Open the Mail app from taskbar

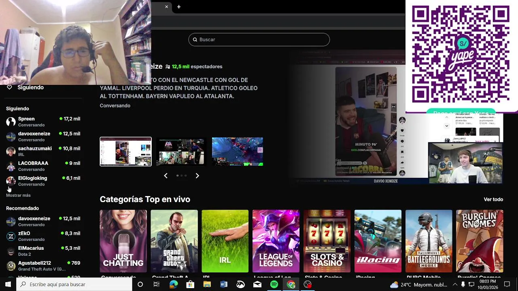257,285
